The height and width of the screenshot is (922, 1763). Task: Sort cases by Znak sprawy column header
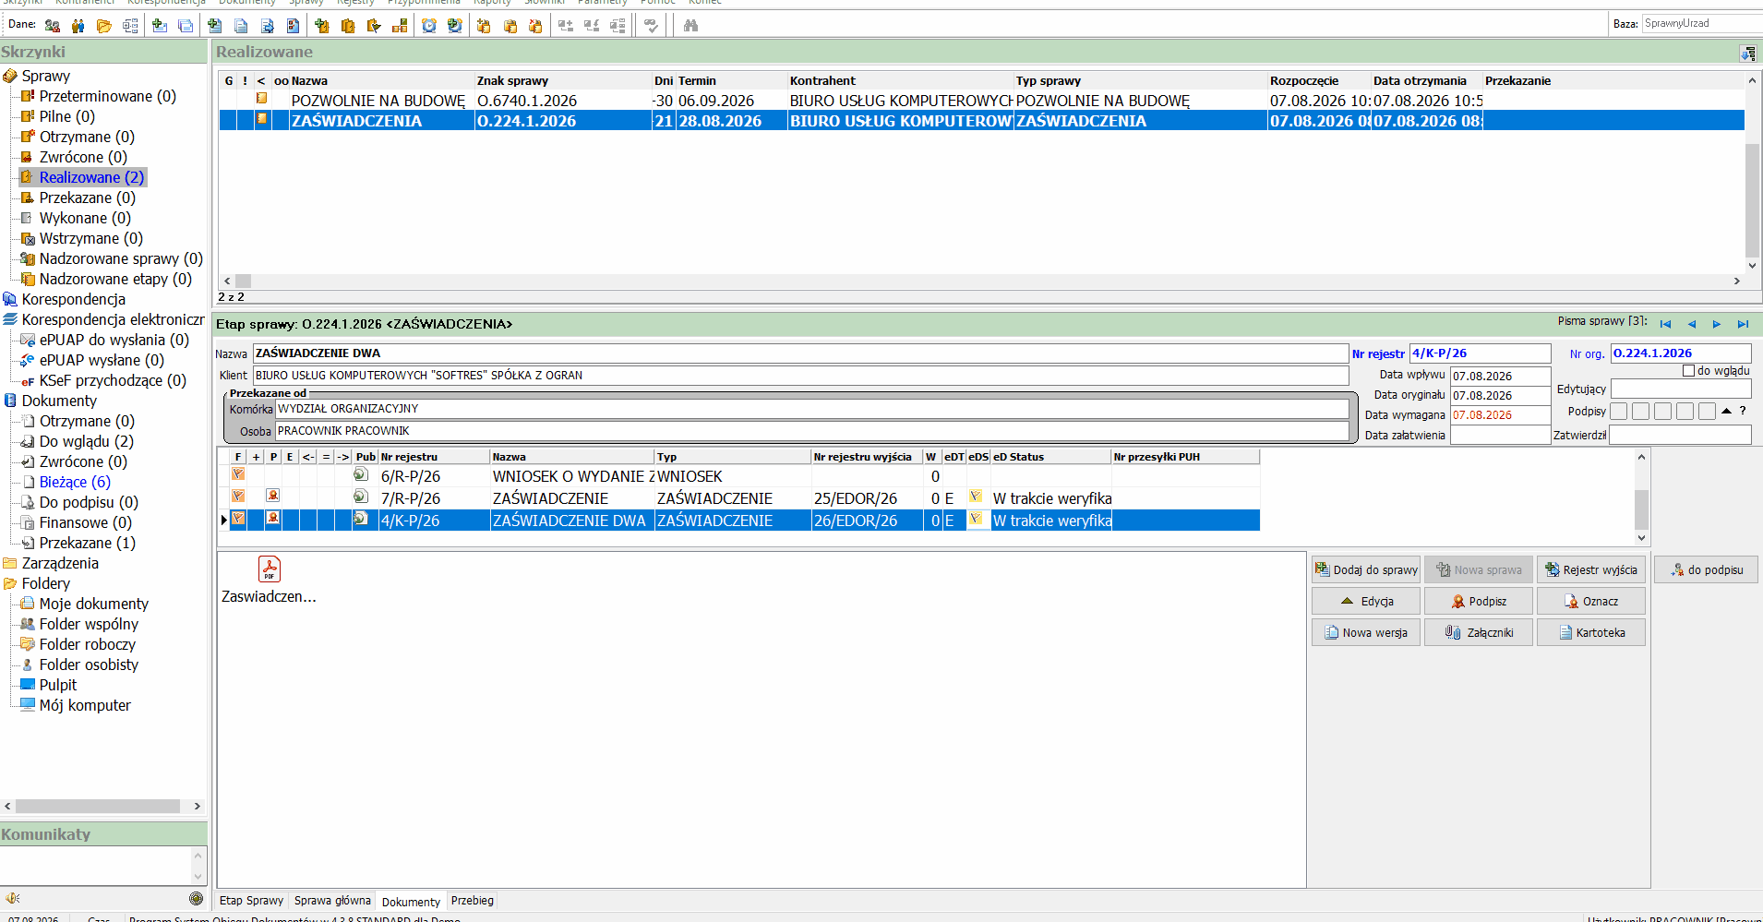click(562, 80)
